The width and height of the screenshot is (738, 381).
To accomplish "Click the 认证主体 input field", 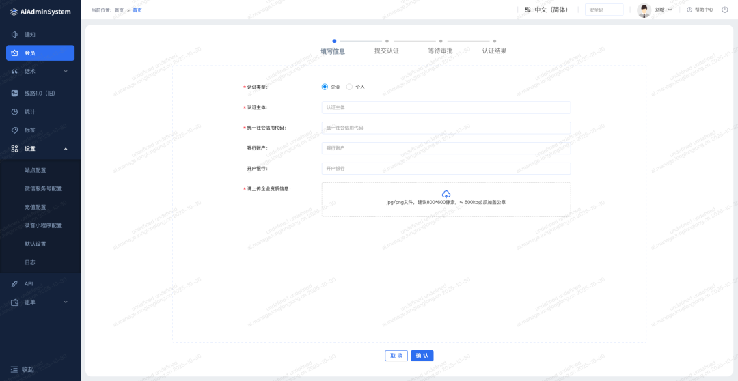I will [446, 107].
